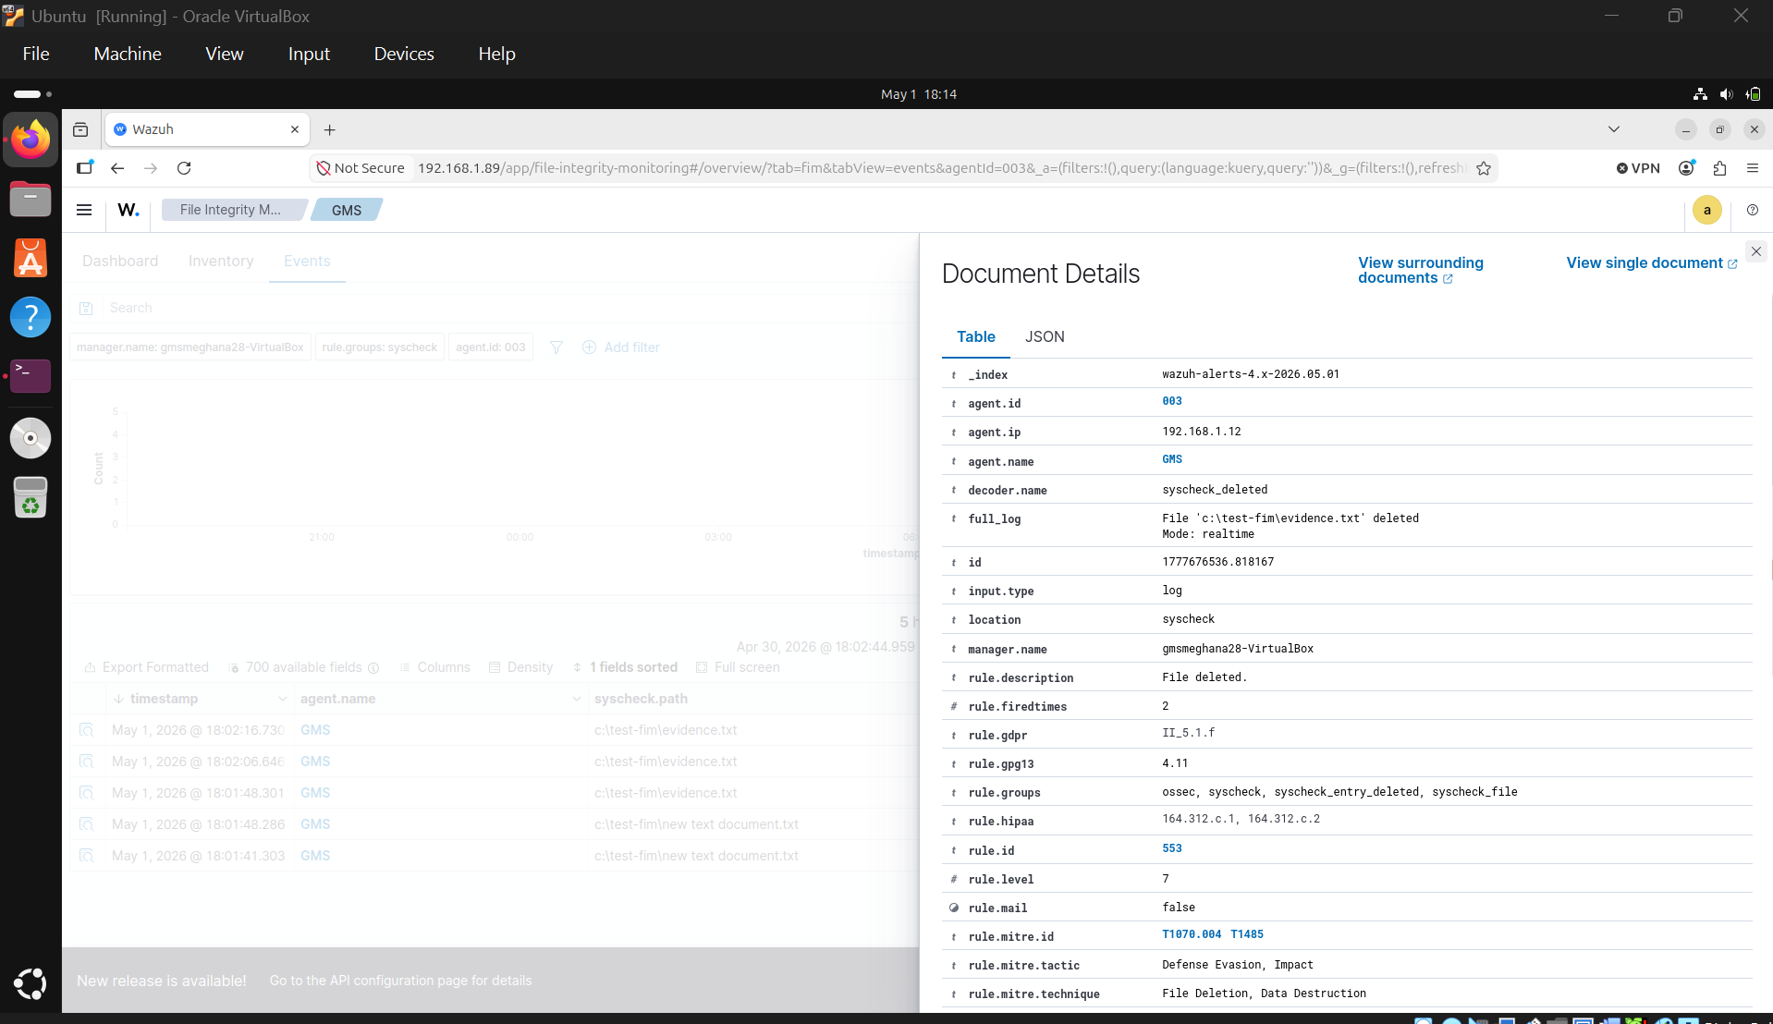Open the Firefox tab overview icon
Screen dimensions: 1773x1024
tap(80, 130)
